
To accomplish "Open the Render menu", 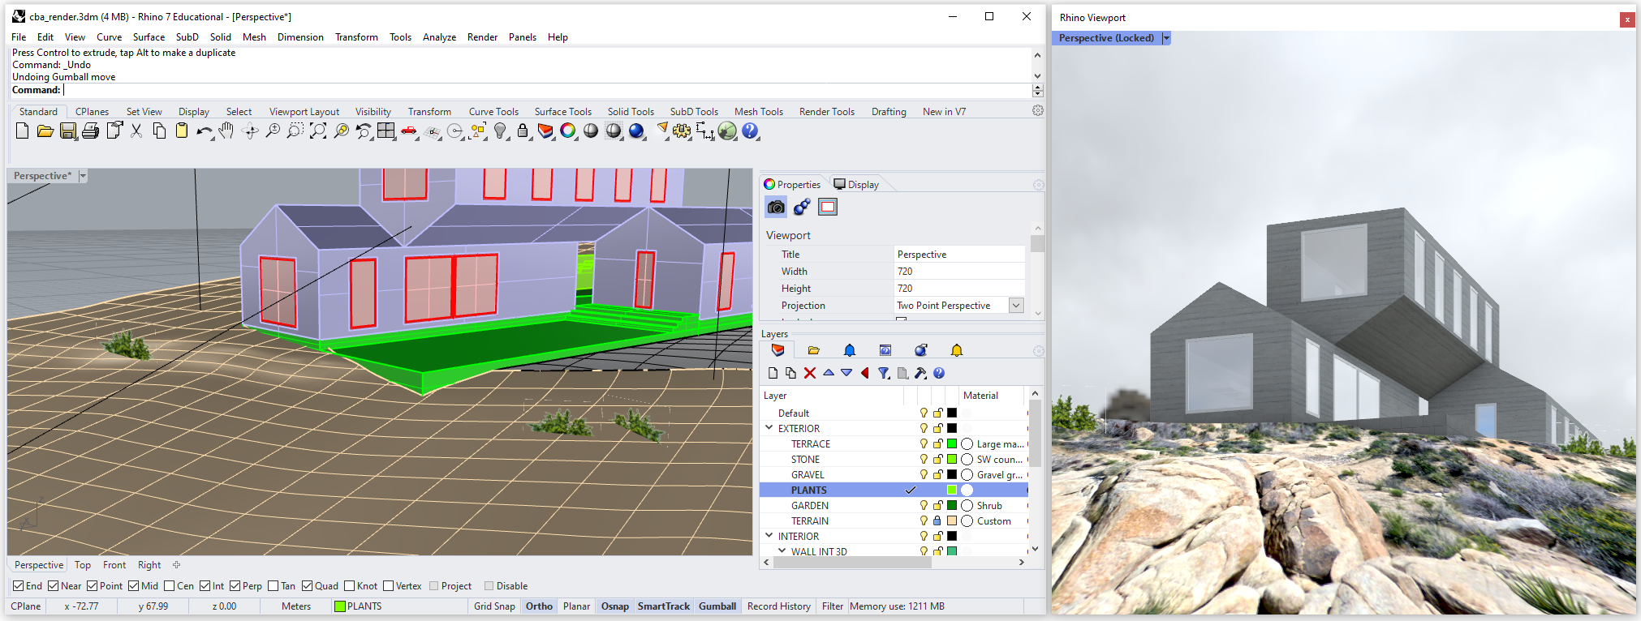I will point(482,37).
